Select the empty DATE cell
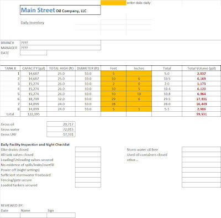This screenshot has height=218, width=221. 33,53
